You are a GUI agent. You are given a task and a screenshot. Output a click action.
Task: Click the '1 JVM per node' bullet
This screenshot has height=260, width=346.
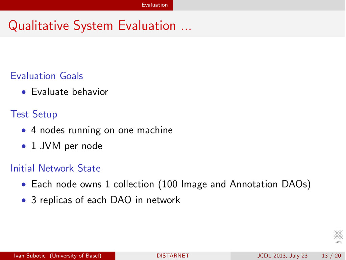point(67,146)
